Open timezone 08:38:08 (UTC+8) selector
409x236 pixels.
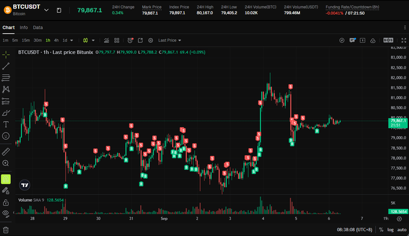click(354, 230)
